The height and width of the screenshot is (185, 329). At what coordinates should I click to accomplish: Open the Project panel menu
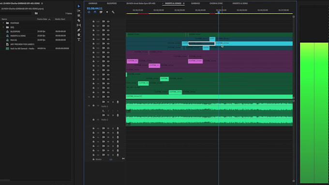[42, 3]
